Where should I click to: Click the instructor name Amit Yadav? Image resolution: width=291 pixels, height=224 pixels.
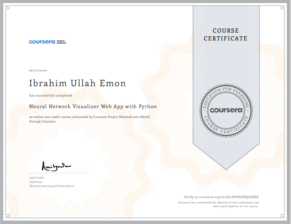(x=37, y=177)
